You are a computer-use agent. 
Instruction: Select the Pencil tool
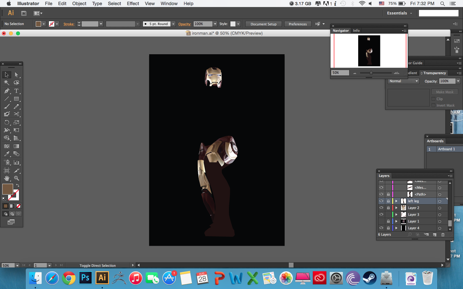[16, 106]
